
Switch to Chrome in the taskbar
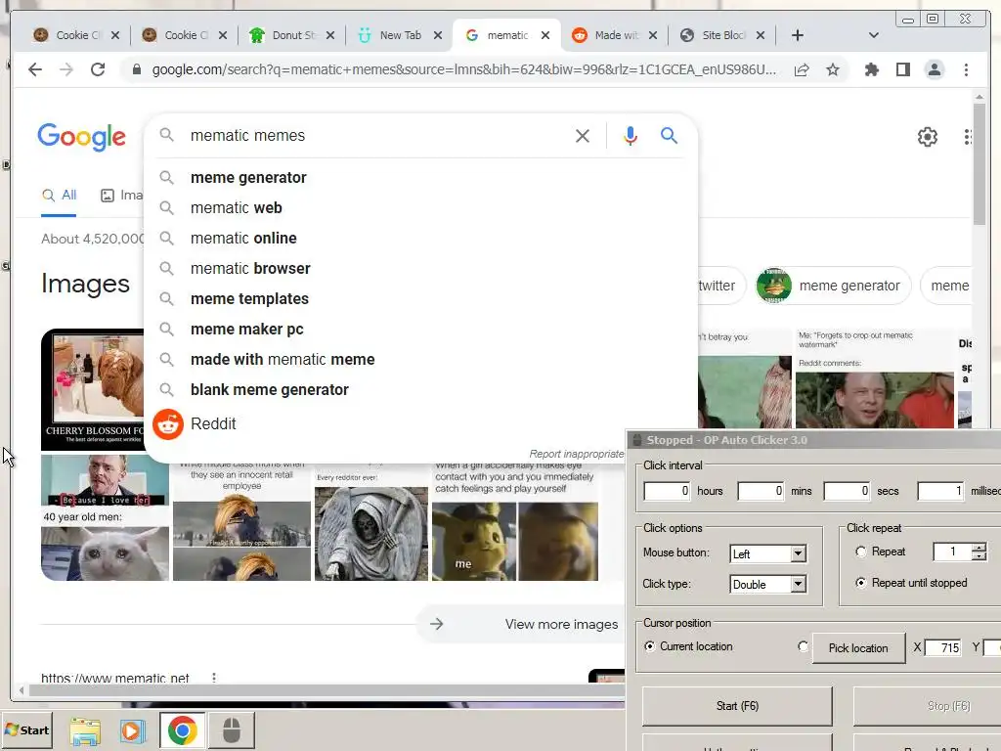click(x=182, y=730)
